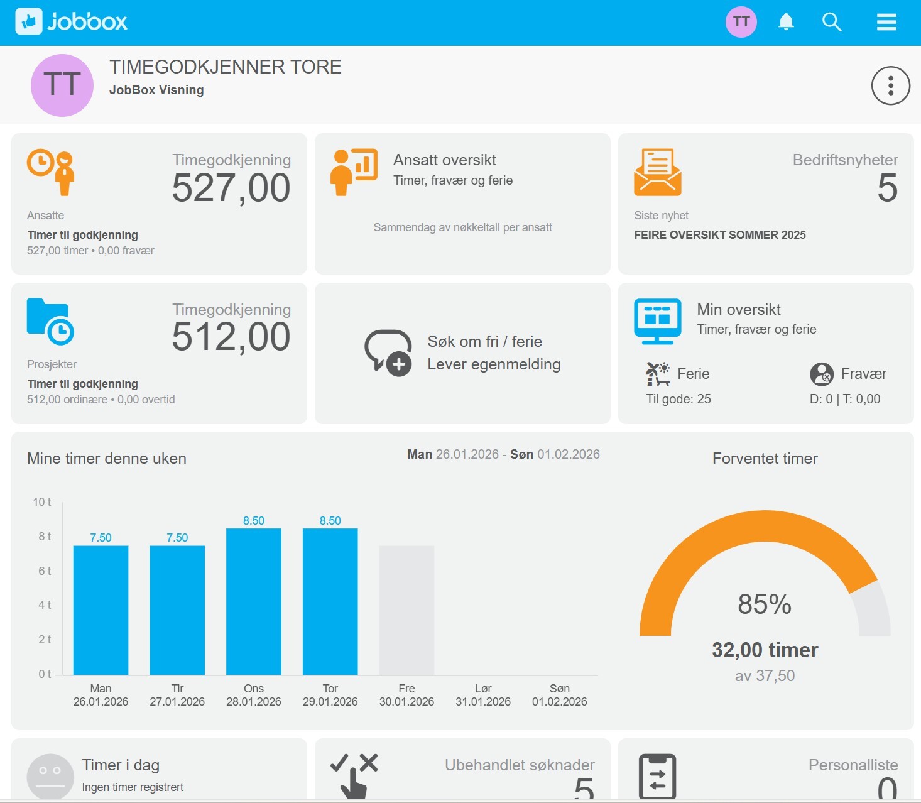This screenshot has width=921, height=803.
Task: Click the TT avatar in the header
Action: click(x=741, y=22)
